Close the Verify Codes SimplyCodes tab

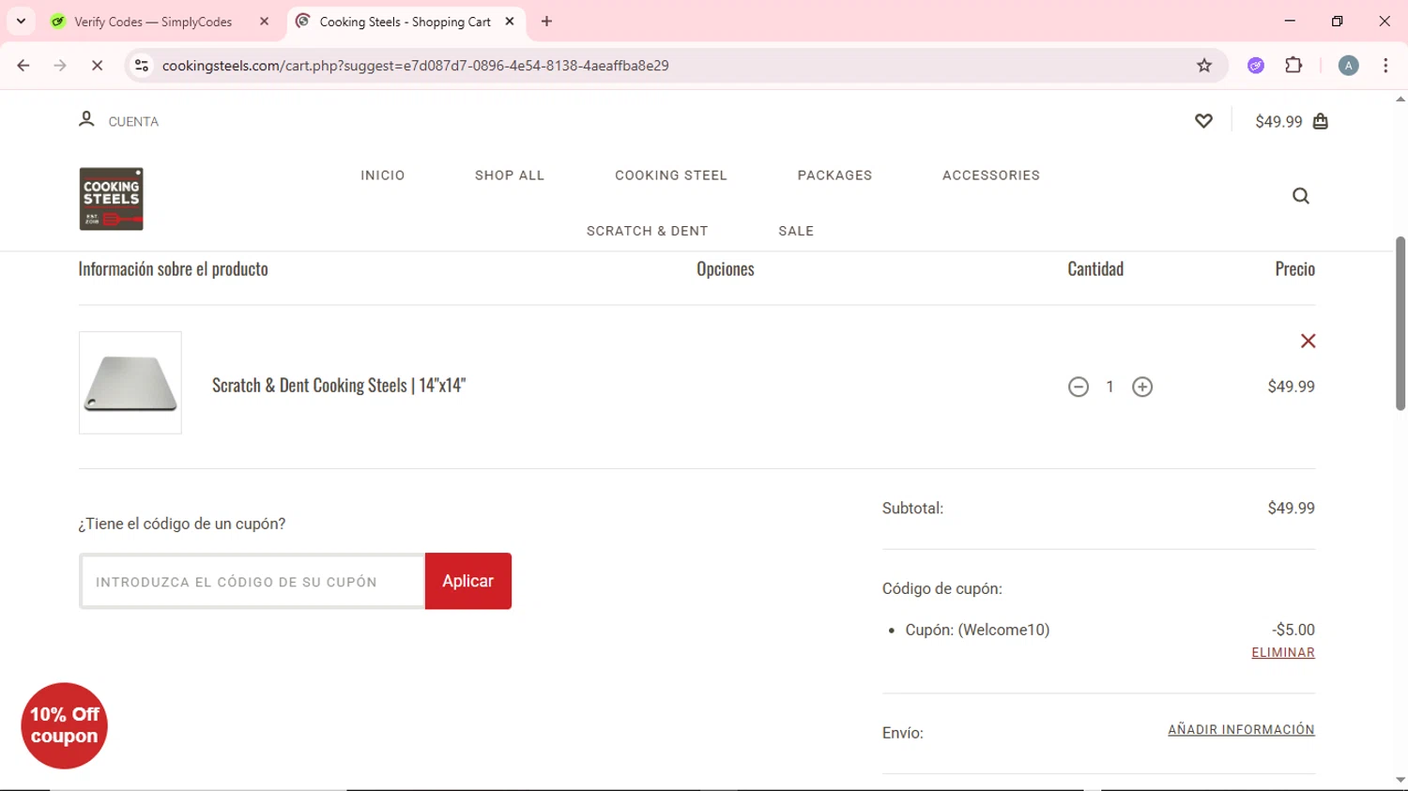pyautogui.click(x=264, y=22)
